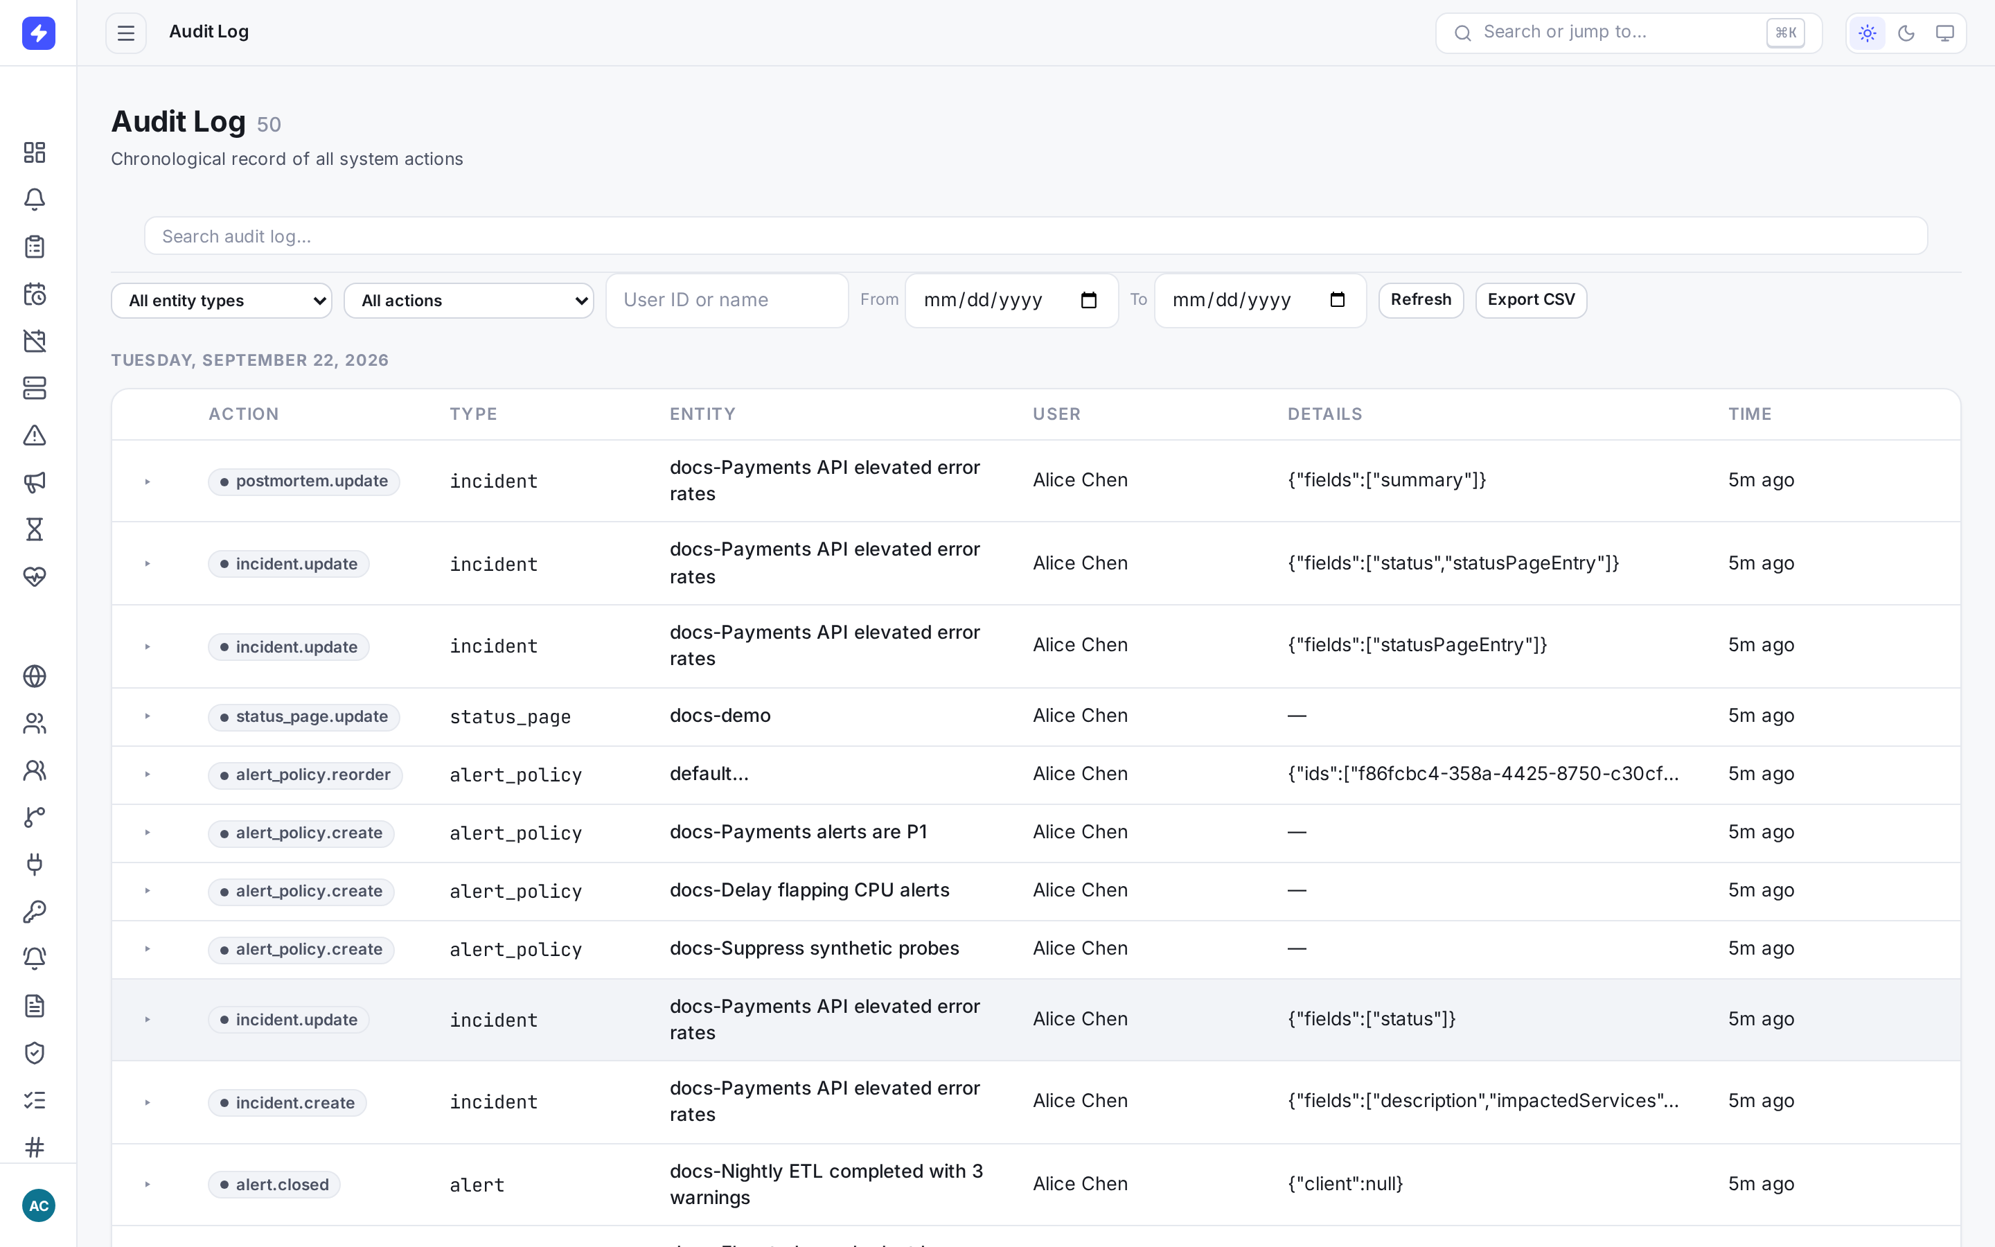
Task: Open the git branch sidebar icon
Action: pyautogui.click(x=35, y=817)
